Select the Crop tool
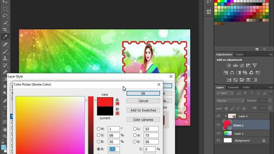The image size is (274, 154). click(5, 30)
